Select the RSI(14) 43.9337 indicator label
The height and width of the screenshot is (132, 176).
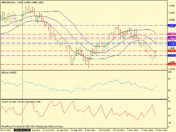[x=9, y=73]
